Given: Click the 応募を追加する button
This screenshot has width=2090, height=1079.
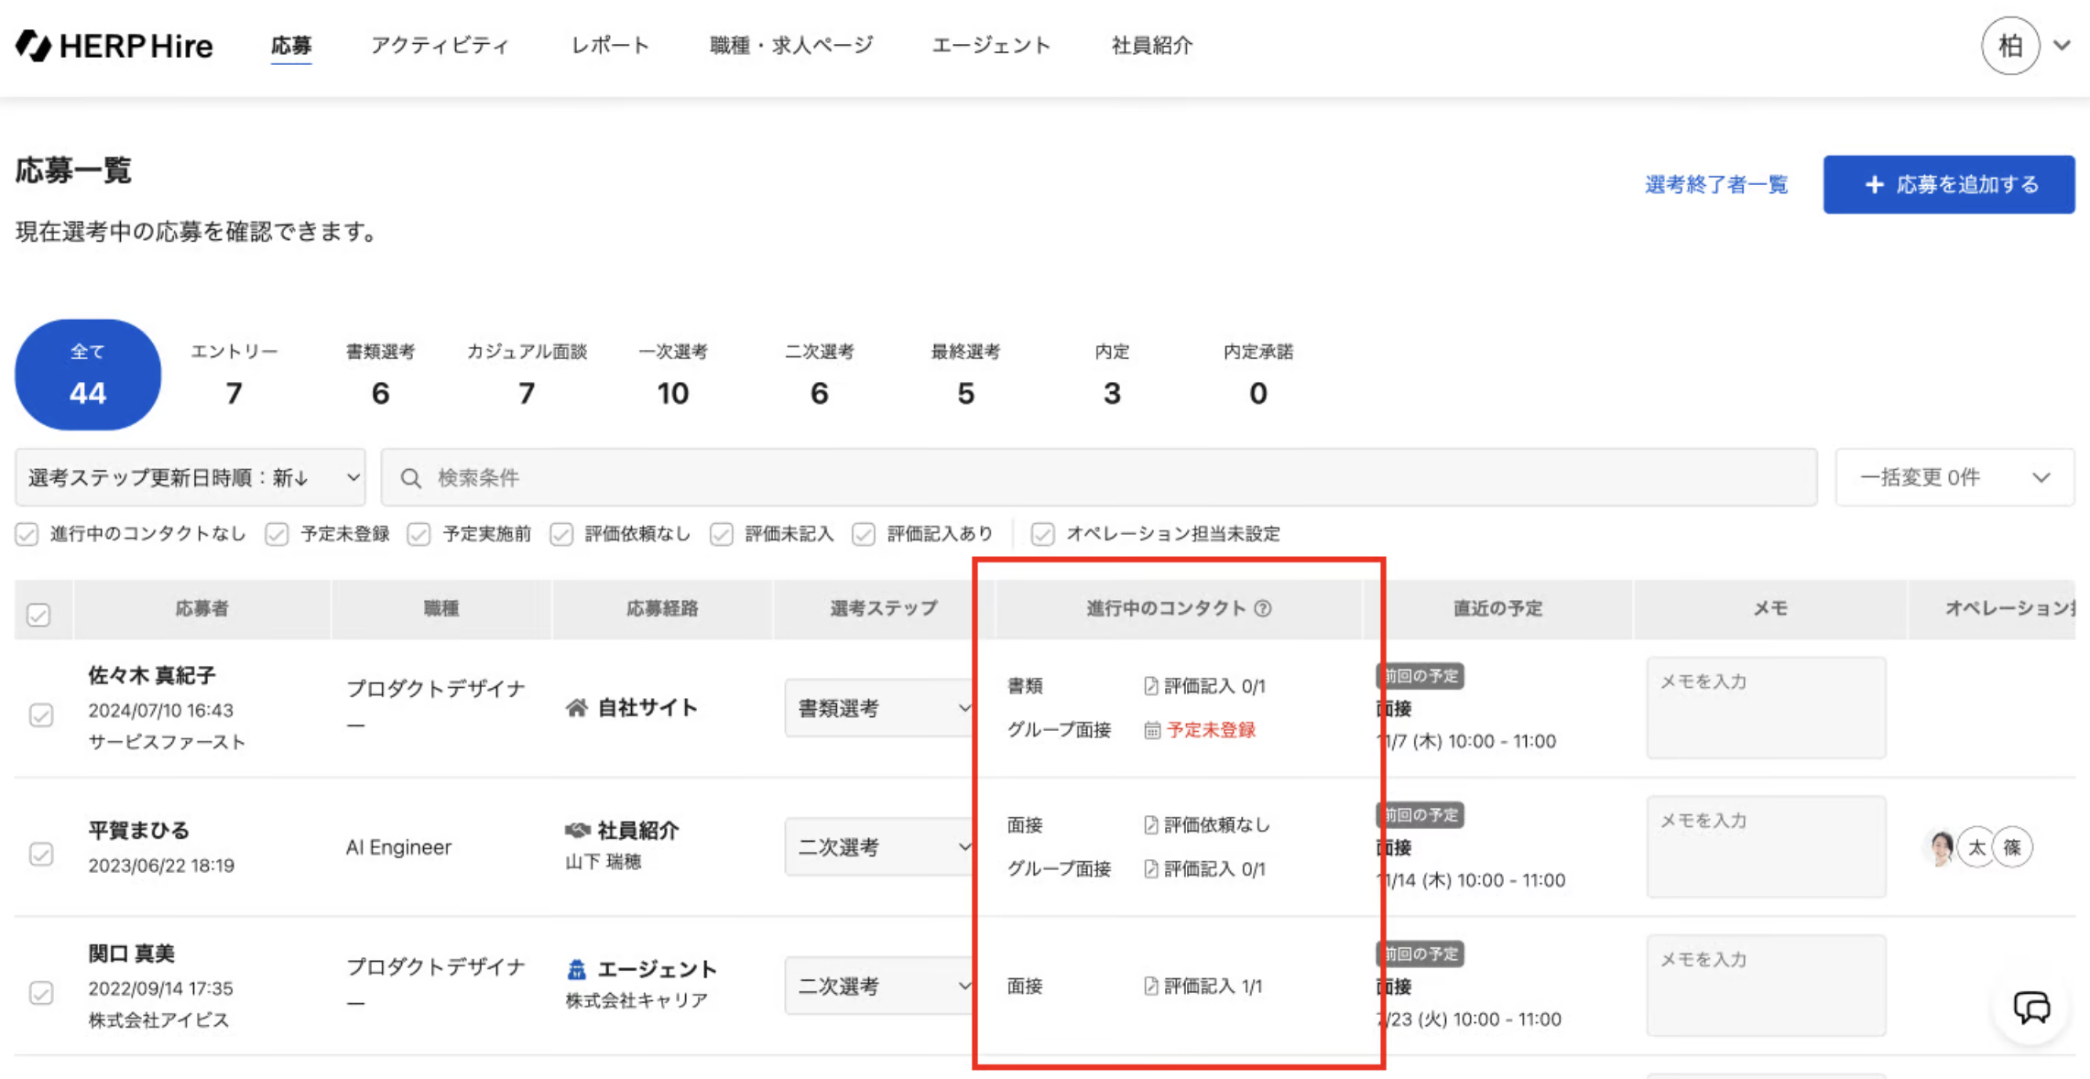Looking at the screenshot, I should tap(1948, 184).
